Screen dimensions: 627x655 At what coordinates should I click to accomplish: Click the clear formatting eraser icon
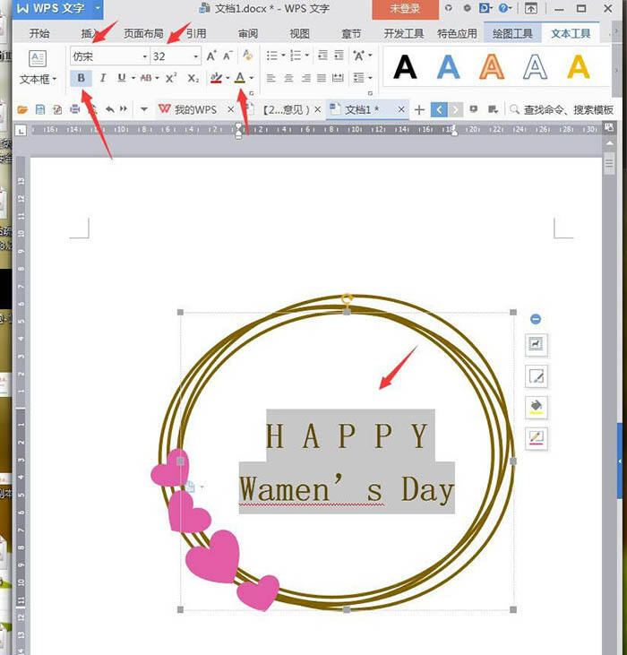248,56
